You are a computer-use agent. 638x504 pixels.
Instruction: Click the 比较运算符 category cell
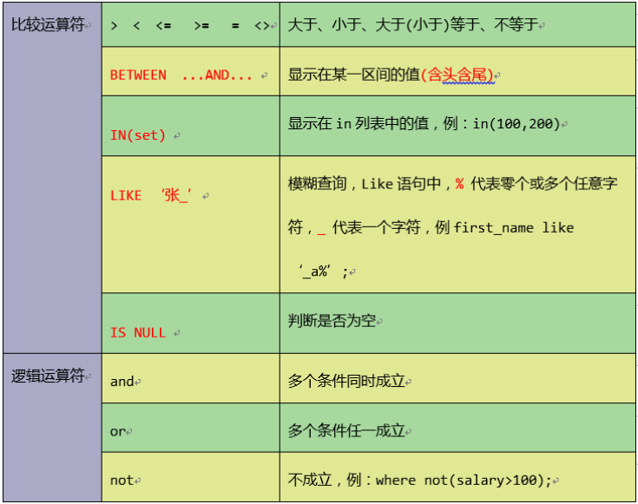pyautogui.click(x=48, y=25)
